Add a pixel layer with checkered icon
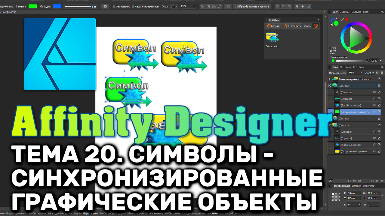385x216 pixels. tap(377, 181)
